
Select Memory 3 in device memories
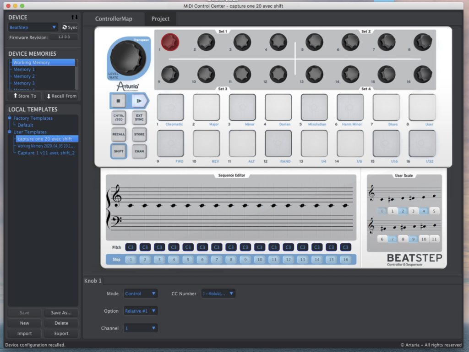pyautogui.click(x=24, y=83)
